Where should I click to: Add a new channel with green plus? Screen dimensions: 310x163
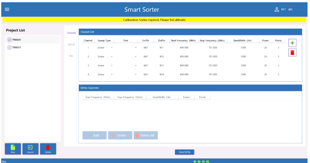pos(292,43)
